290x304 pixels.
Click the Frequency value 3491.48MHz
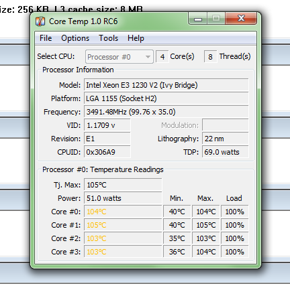point(166,112)
